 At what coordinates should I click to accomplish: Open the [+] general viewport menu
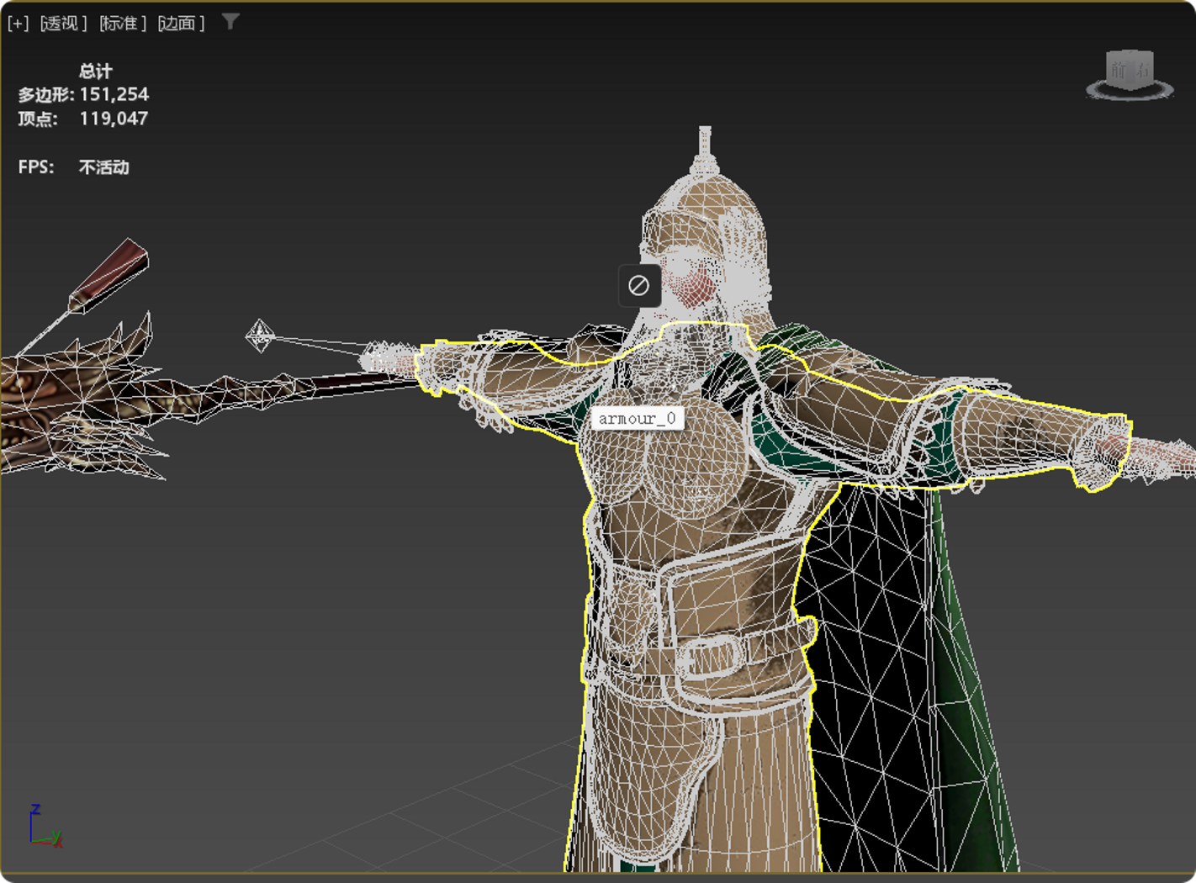(18, 24)
